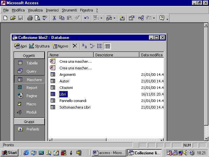Switch to the access - Micro... taskbar button
Screen dimensions: 209x157
(109, 153)
